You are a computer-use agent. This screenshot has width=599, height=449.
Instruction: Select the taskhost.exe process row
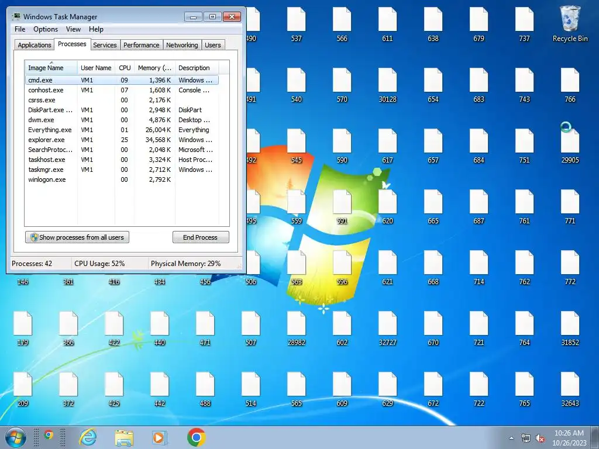122,160
